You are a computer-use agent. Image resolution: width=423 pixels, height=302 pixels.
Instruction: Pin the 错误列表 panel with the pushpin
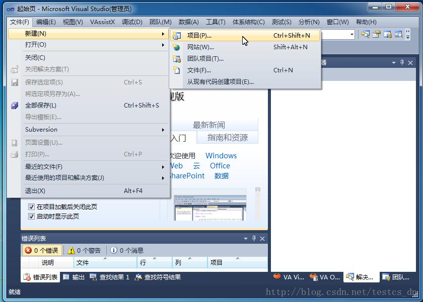coord(254,239)
